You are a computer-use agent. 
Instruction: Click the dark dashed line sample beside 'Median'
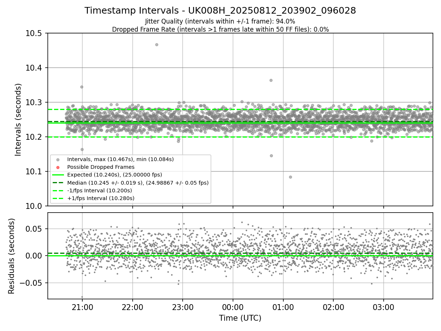point(57,183)
